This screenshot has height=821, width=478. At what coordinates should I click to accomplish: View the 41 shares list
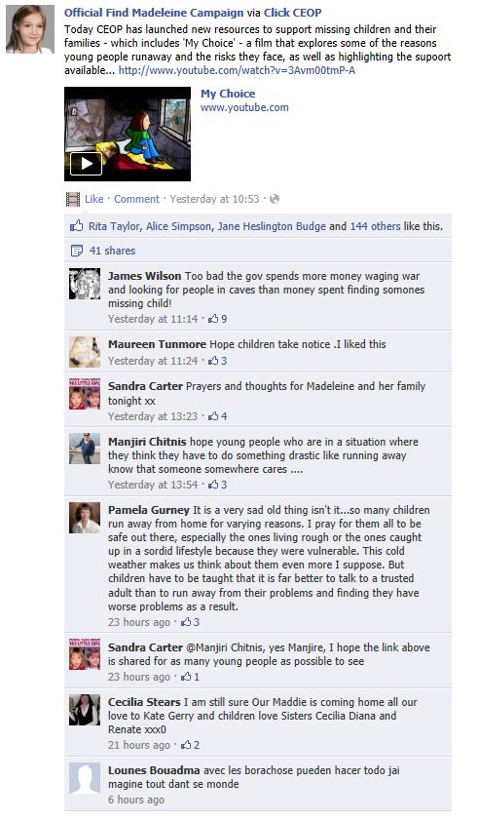point(112,251)
